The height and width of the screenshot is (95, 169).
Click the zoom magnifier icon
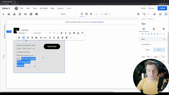point(138,14)
